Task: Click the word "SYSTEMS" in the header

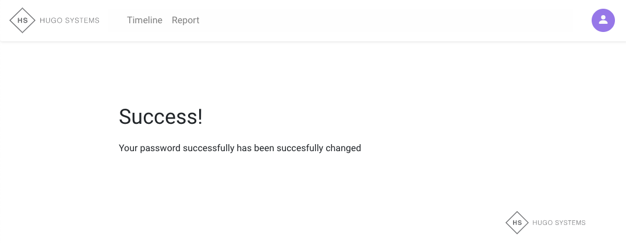Action: pos(81,20)
